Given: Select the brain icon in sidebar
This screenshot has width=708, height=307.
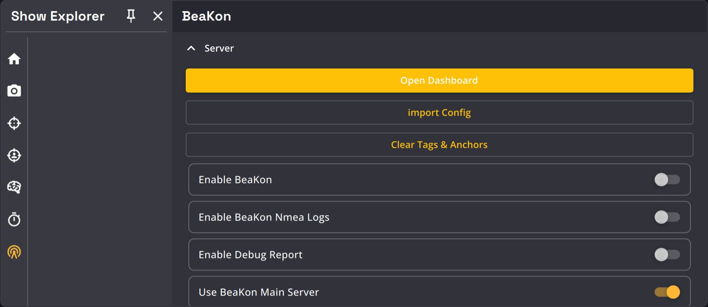Looking at the screenshot, I should 14,187.
